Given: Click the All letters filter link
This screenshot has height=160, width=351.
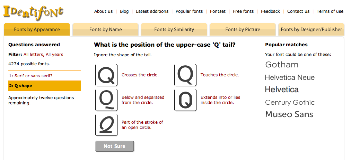Looking at the screenshot, I should click(34, 55).
